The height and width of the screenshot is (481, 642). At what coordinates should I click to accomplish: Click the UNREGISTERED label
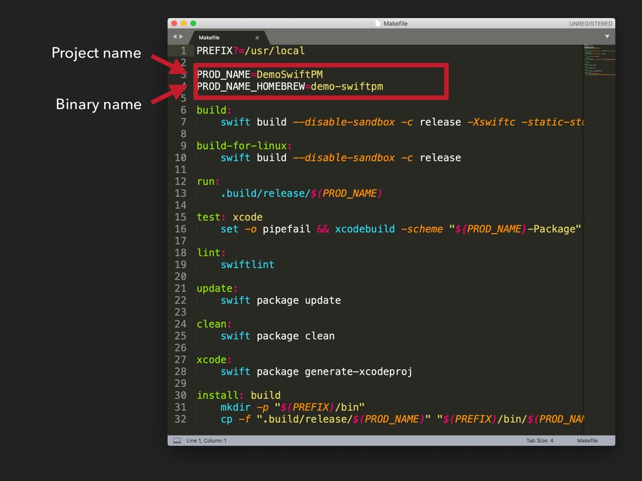591,24
